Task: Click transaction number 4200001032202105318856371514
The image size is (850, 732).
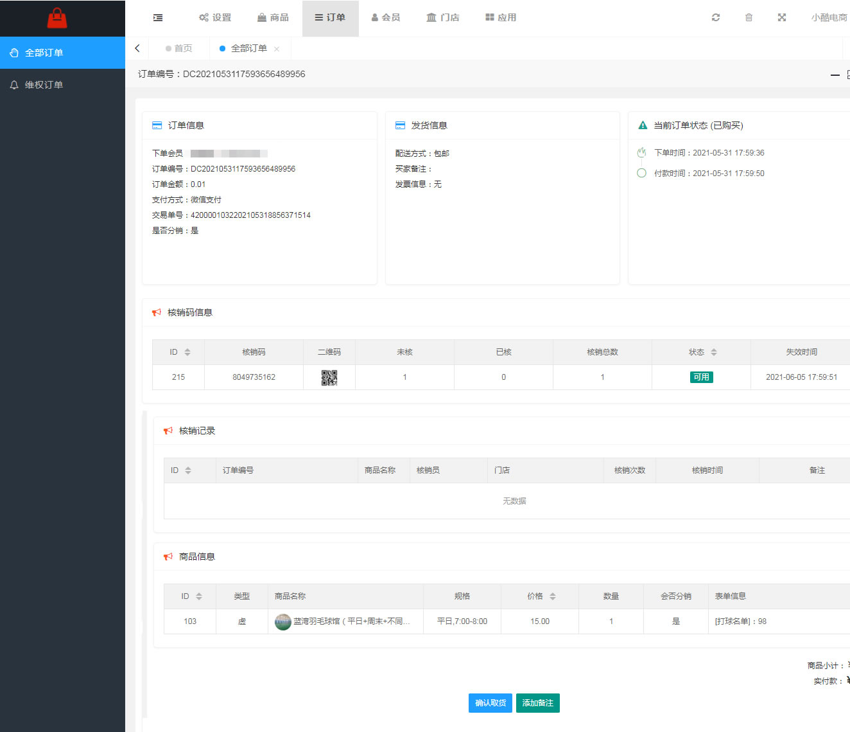Action: tap(250, 215)
